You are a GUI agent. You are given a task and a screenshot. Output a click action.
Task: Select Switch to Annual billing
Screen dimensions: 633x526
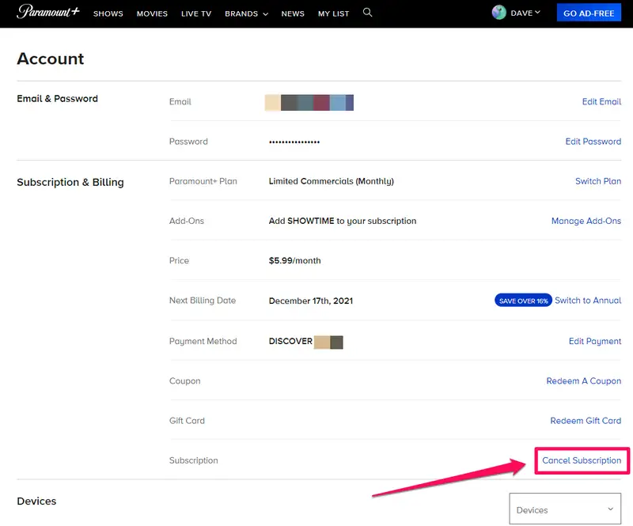point(588,301)
